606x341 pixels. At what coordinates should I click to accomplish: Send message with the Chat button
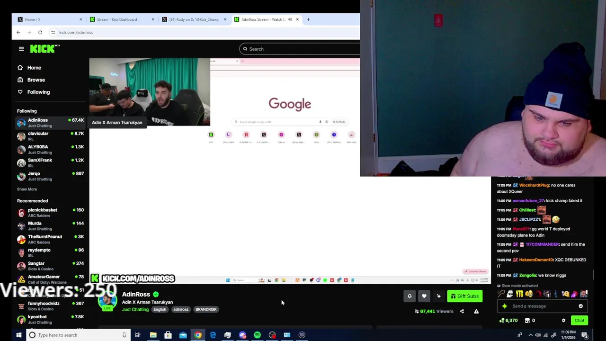[579, 321]
